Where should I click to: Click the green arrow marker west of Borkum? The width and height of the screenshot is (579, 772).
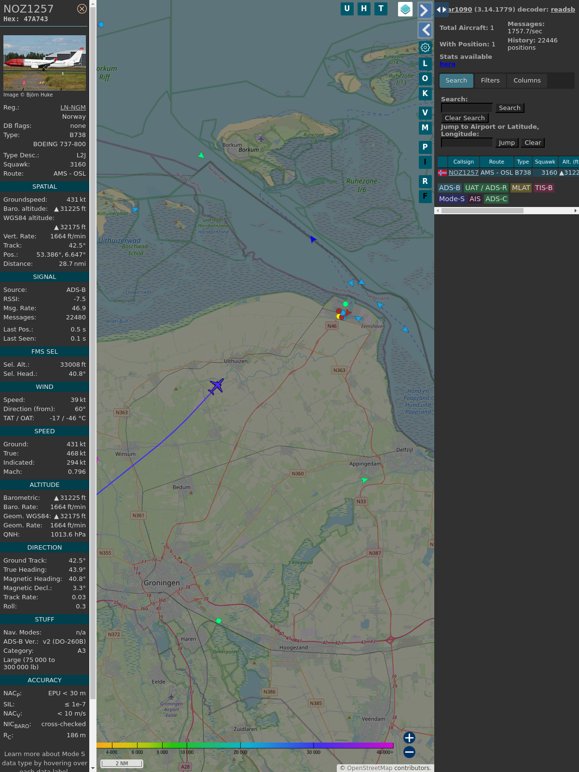pyautogui.click(x=201, y=155)
